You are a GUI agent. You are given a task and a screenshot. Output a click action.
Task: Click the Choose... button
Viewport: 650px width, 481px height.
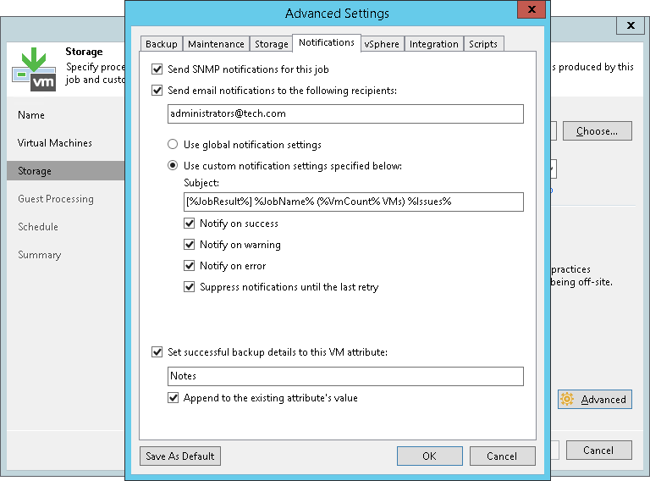coord(603,131)
